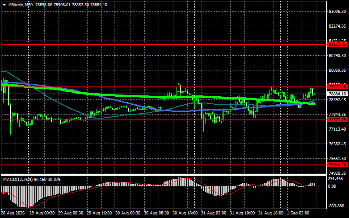Click the MACD 0.00 zero level label
The width and height of the screenshot is (349, 218).
point(332,186)
